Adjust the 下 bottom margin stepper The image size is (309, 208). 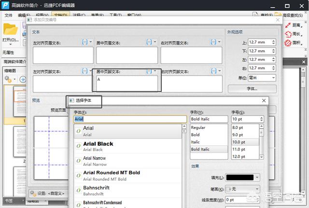click(x=273, y=51)
